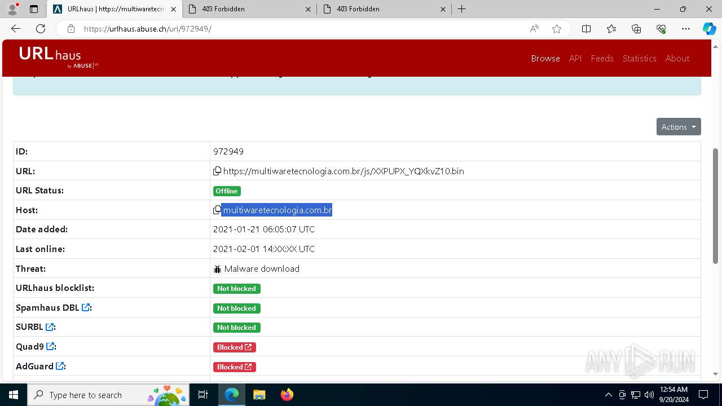Open File Explorer from taskbar

pyautogui.click(x=259, y=395)
